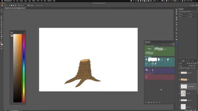The image size is (198, 111).
Task: Select the Type tool
Action: (x=2, y=28)
